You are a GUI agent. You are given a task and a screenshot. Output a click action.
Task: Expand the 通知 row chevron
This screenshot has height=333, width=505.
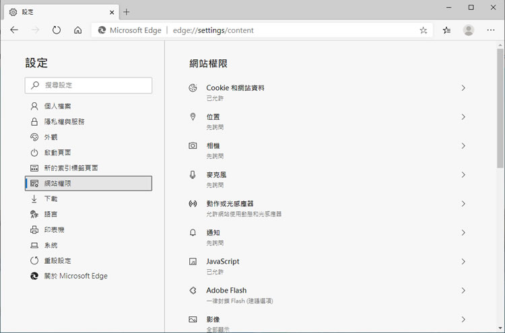pyautogui.click(x=463, y=233)
